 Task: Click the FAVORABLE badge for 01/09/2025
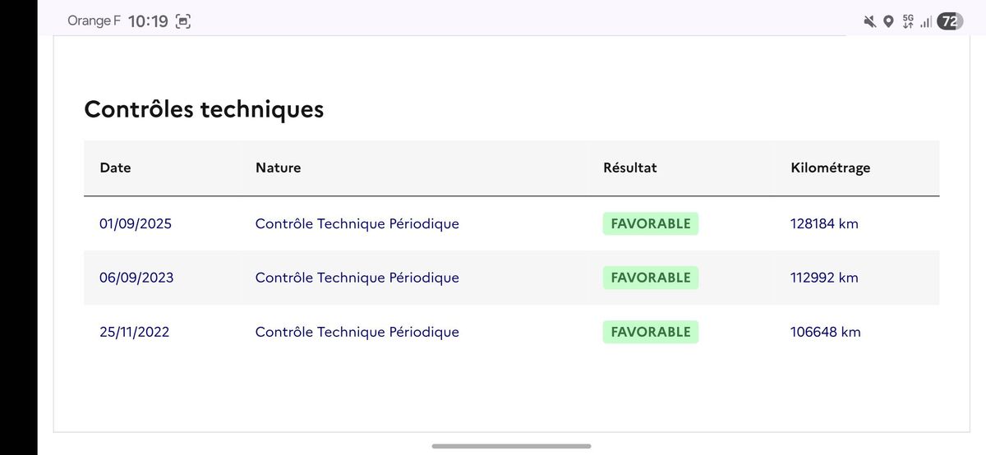[651, 223]
